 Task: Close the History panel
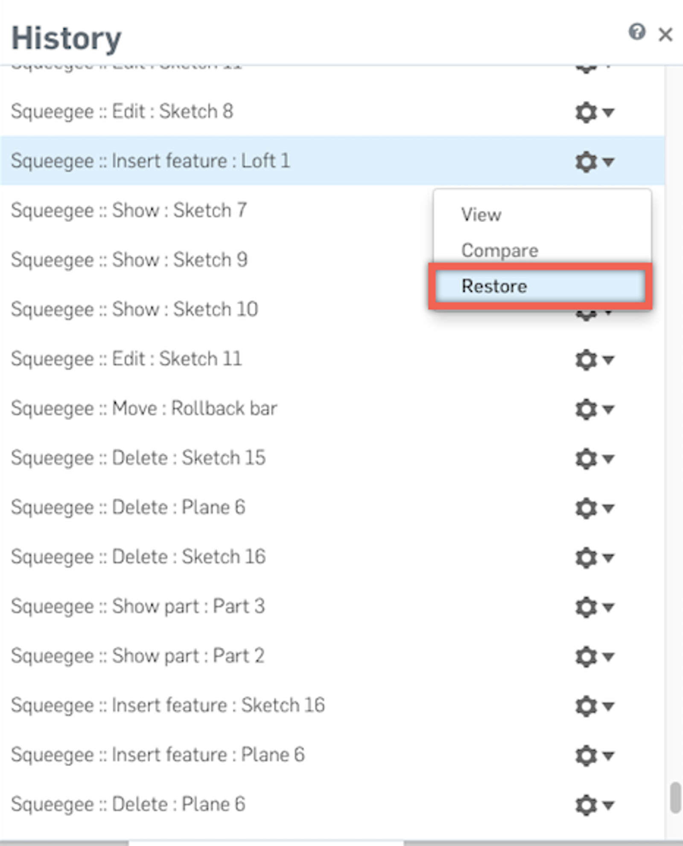665,35
